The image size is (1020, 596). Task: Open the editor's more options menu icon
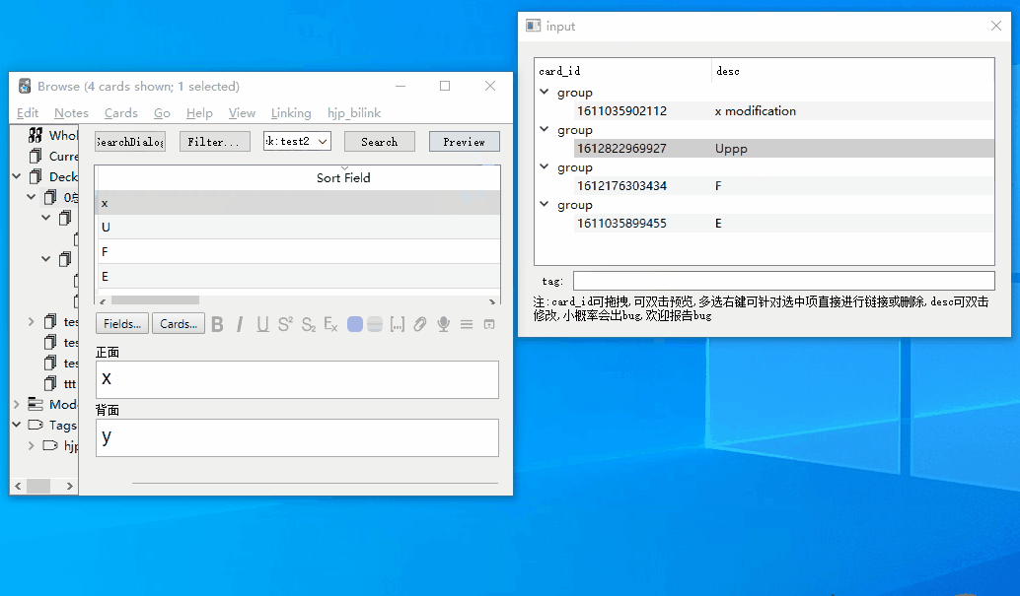(467, 324)
